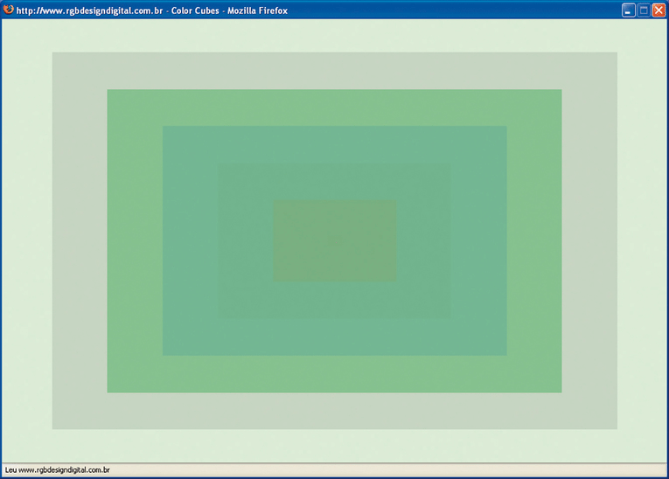This screenshot has height=479, width=669.
Task: Click the right band of the gray-green rectangle
Action: (589, 241)
